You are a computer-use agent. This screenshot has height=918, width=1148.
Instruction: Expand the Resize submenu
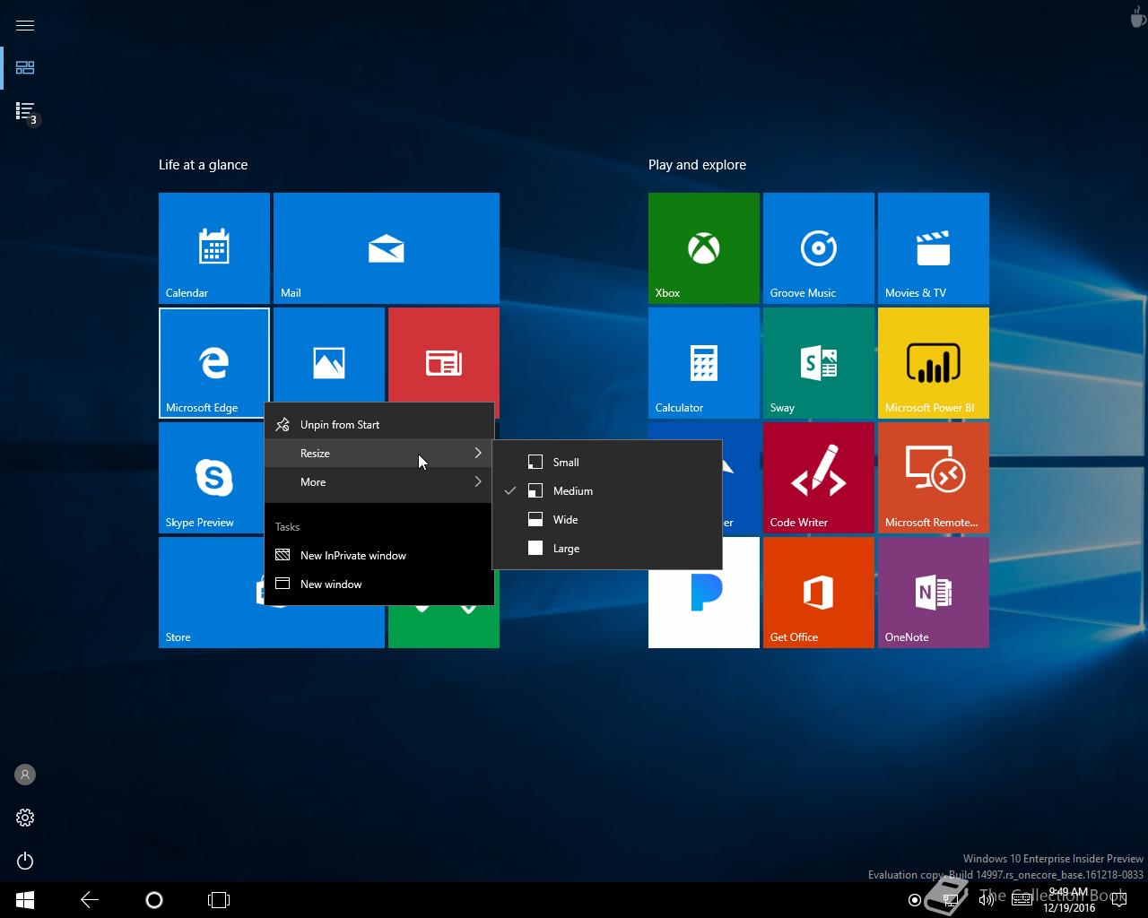[x=379, y=454]
